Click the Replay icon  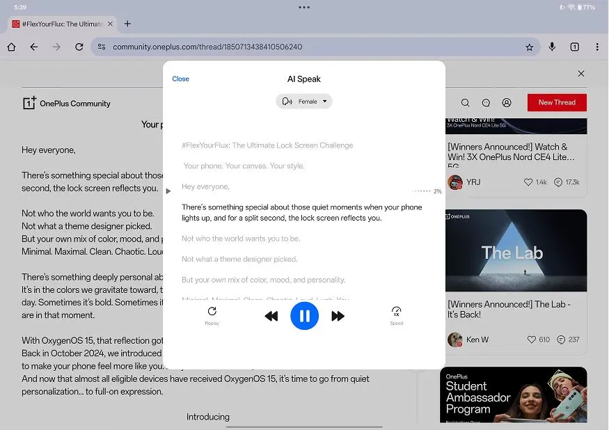[212, 312]
